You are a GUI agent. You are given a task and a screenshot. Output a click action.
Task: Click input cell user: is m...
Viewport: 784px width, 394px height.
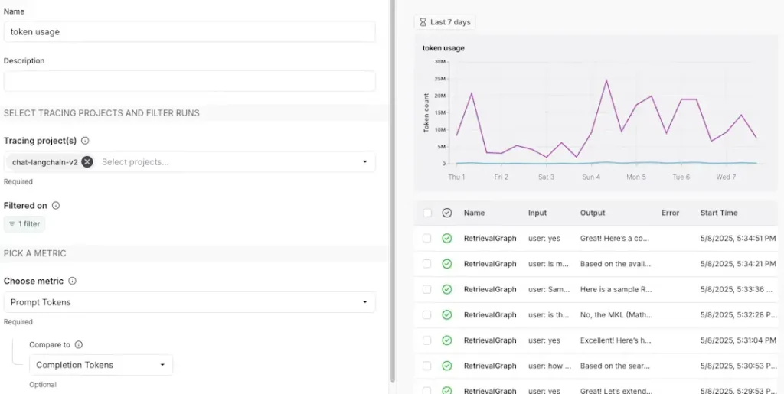548,264
